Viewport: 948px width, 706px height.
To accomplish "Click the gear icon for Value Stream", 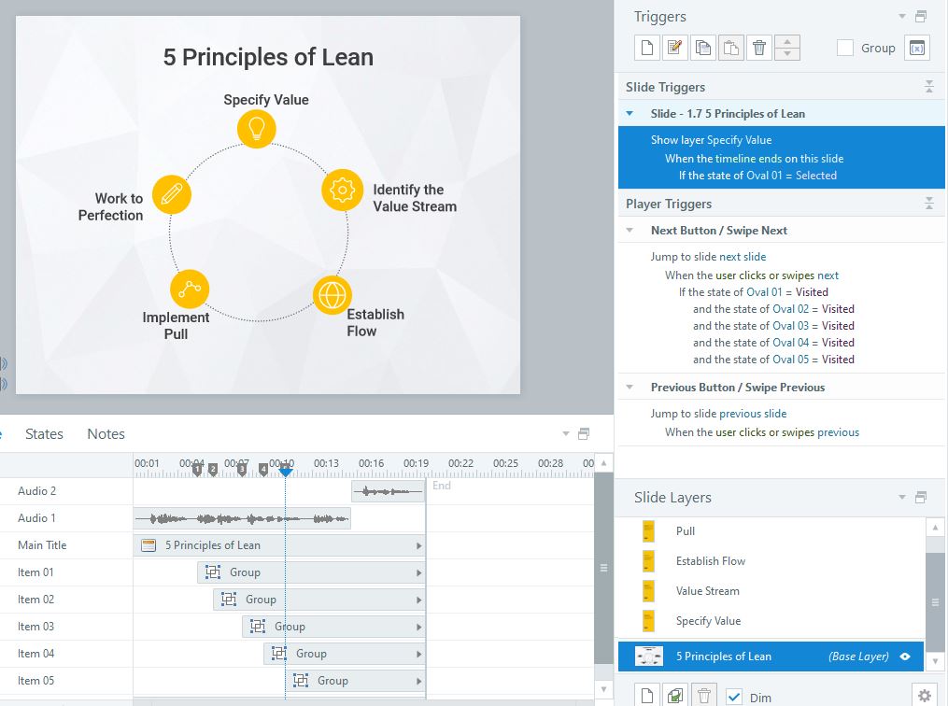I will [x=342, y=190].
